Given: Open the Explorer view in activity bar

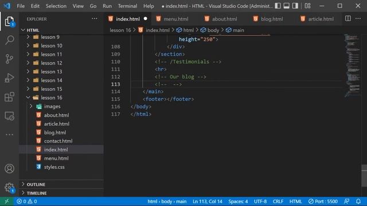Looking at the screenshot, I should pyautogui.click(x=9, y=22).
